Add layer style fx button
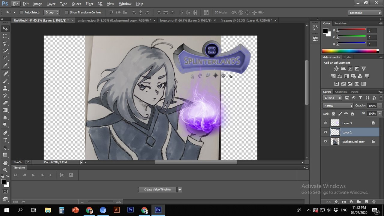The height and width of the screenshot is (216, 384). [336, 202]
